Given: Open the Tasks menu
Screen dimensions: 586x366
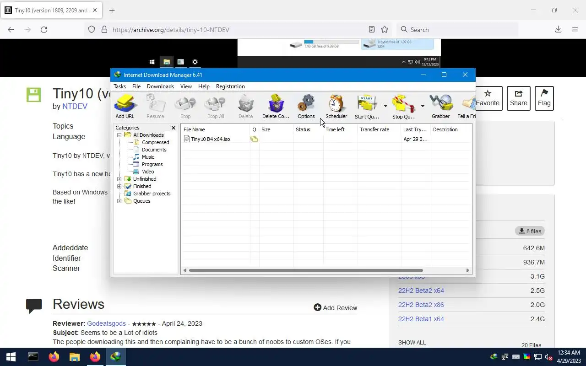Looking at the screenshot, I should tap(119, 86).
